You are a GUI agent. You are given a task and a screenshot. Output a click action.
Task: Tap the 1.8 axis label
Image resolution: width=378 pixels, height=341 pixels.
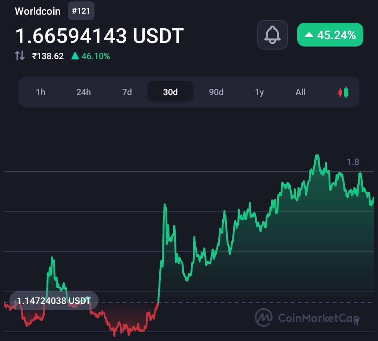(353, 162)
